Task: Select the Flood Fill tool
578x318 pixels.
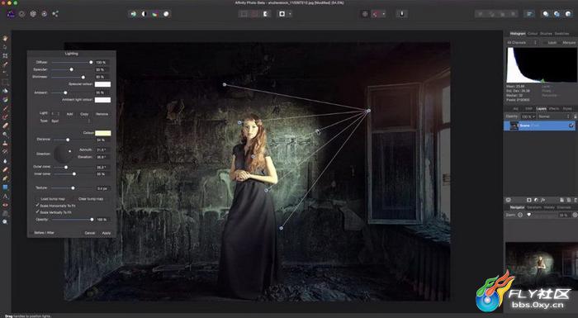Action: coord(5,91)
